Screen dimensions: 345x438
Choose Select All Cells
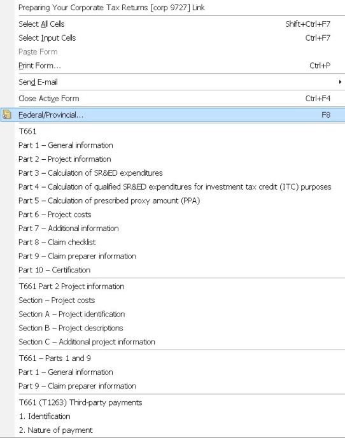click(x=172, y=24)
